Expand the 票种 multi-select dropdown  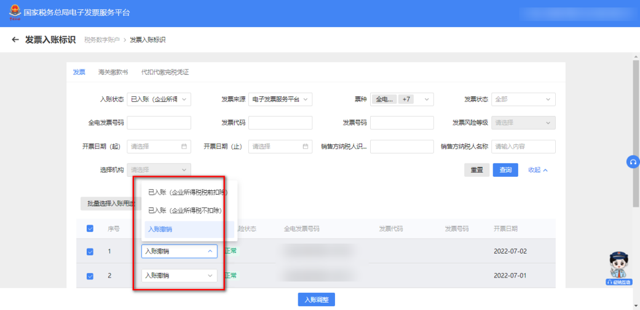(x=402, y=99)
